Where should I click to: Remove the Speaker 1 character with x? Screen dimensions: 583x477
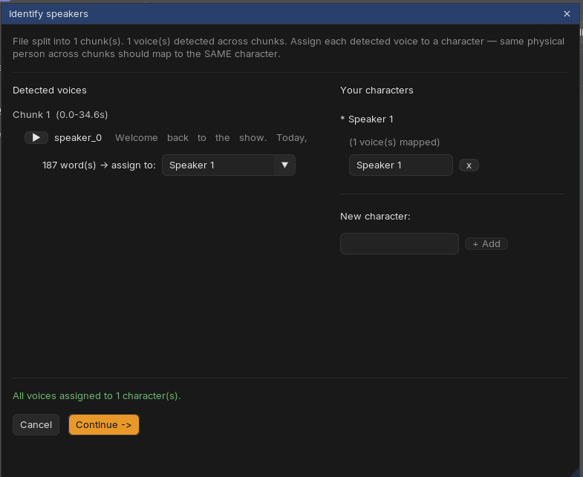469,165
